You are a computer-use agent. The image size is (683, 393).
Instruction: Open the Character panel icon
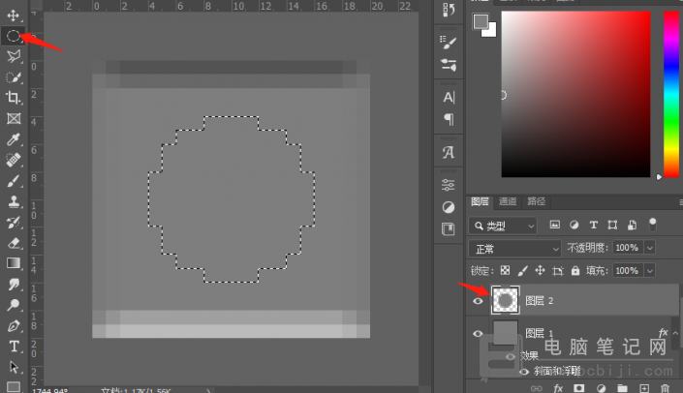(x=449, y=97)
